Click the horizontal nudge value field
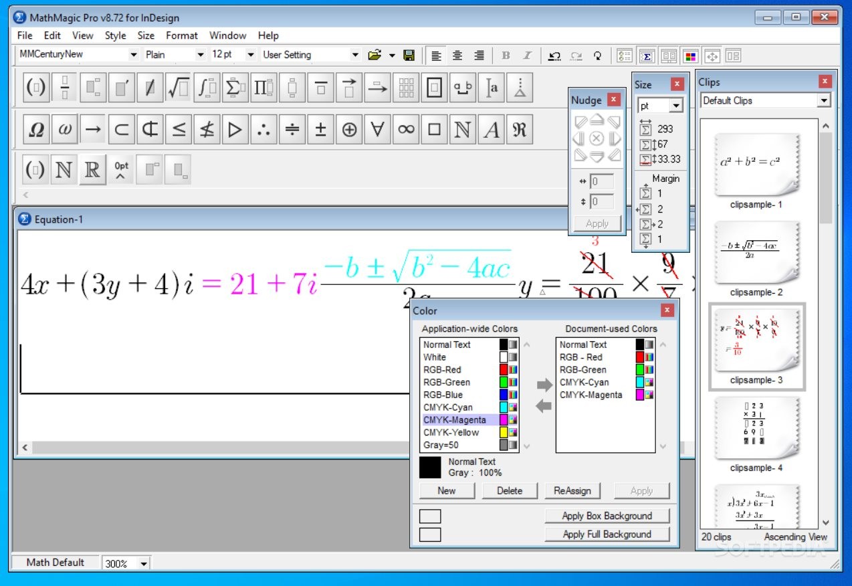Image resolution: width=852 pixels, height=586 pixels. [602, 182]
